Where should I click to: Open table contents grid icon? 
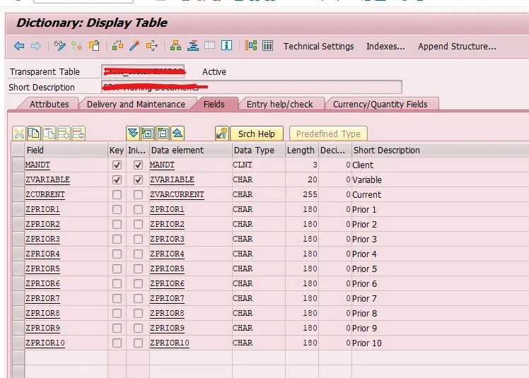click(x=268, y=46)
